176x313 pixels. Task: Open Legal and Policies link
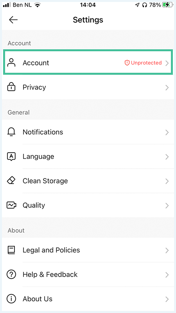pos(88,250)
